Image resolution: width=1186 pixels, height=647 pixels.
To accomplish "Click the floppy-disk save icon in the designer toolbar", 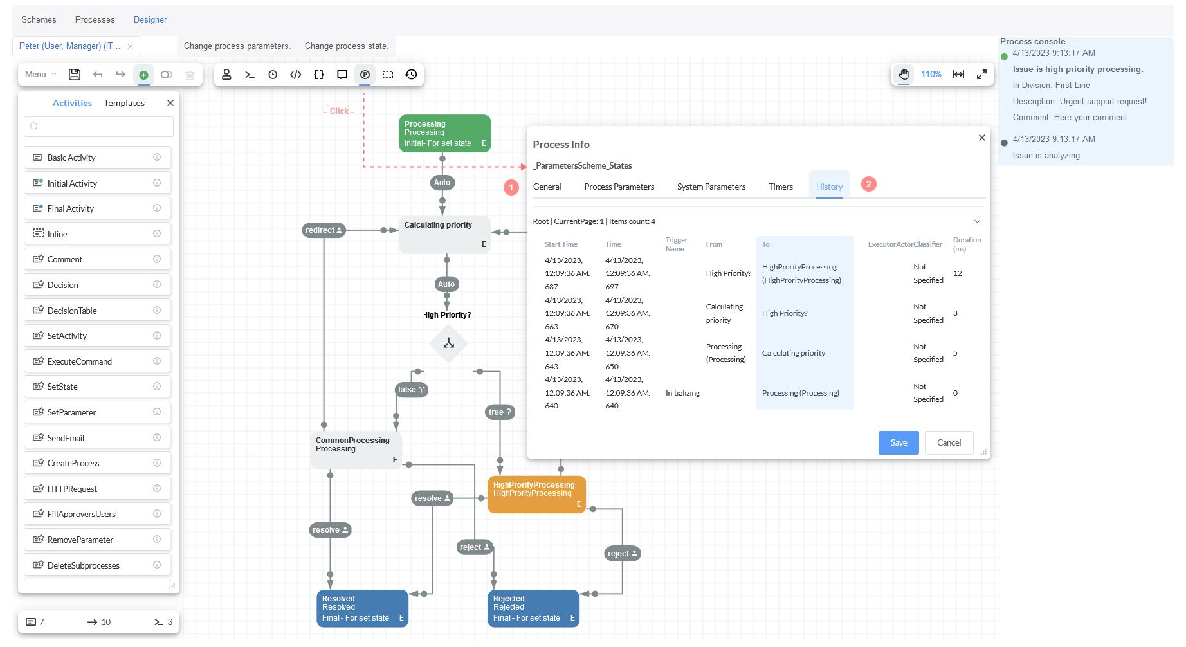I will (x=75, y=75).
